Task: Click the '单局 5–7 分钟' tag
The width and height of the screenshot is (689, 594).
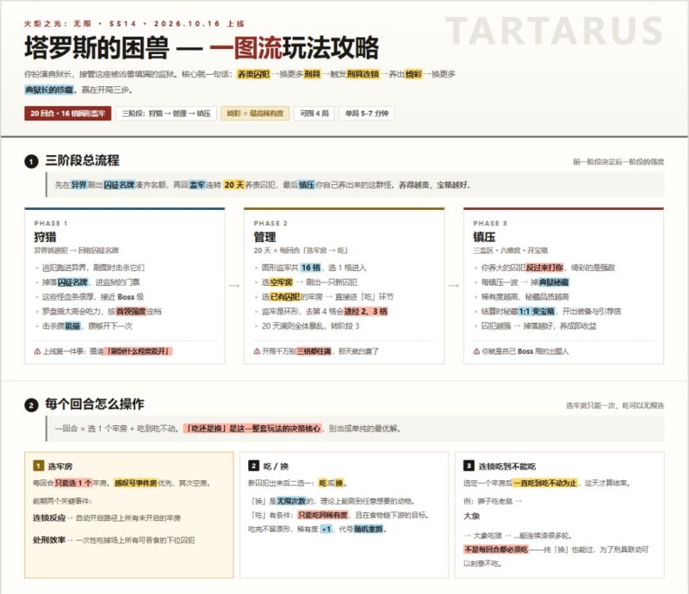Action: [367, 114]
